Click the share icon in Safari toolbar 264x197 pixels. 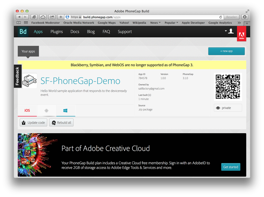[52, 17]
